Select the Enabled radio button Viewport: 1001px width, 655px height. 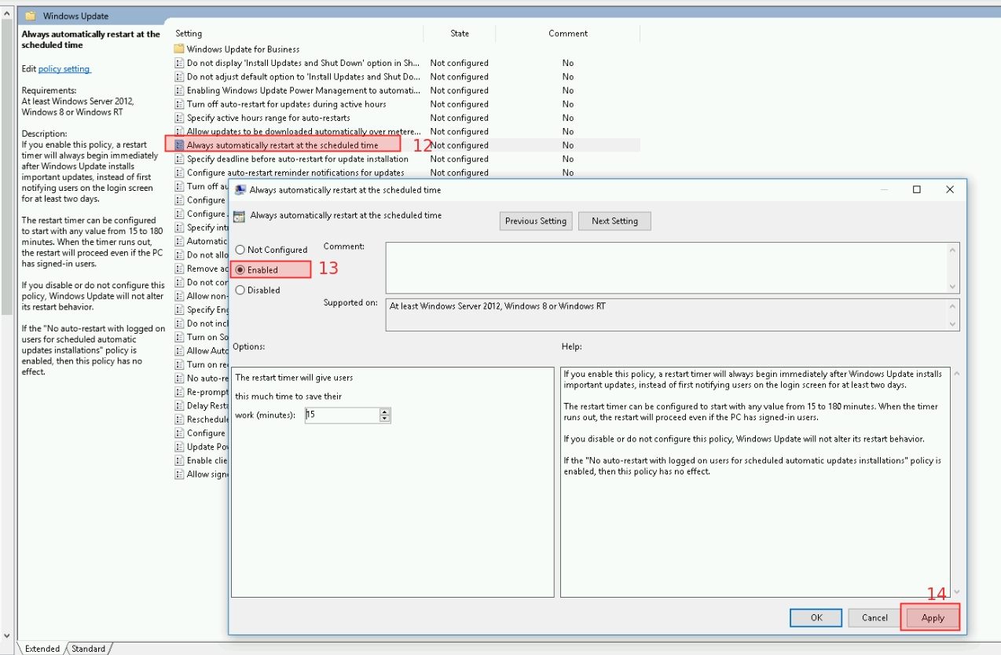click(x=240, y=269)
